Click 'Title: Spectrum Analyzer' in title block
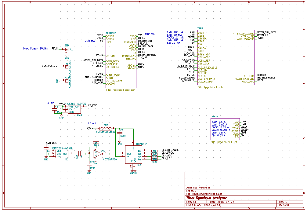The height and width of the screenshot is (212, 307). tap(206, 198)
